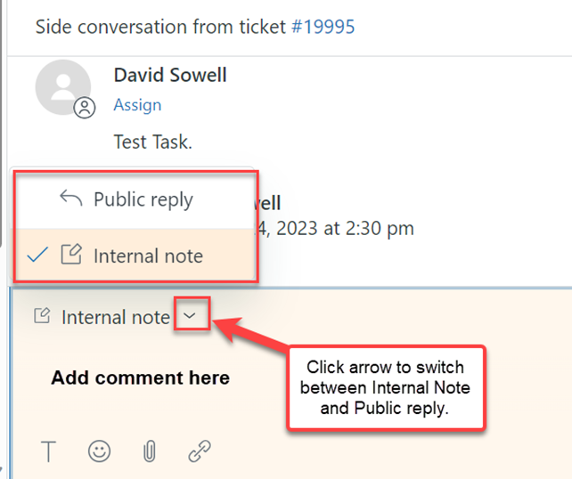
Task: Click the user badge icon on the avatar
Action: pos(85,109)
